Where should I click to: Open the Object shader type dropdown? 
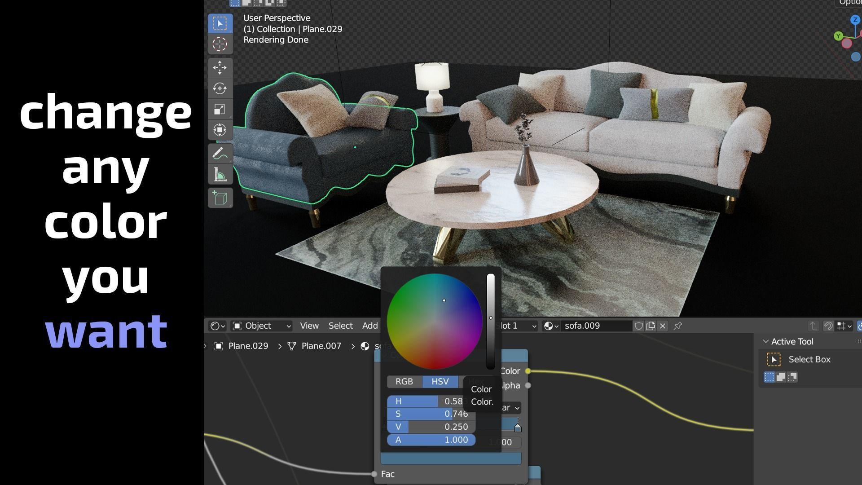point(262,326)
